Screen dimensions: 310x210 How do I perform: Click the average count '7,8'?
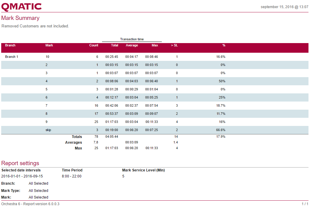pyautogui.click(x=96, y=142)
